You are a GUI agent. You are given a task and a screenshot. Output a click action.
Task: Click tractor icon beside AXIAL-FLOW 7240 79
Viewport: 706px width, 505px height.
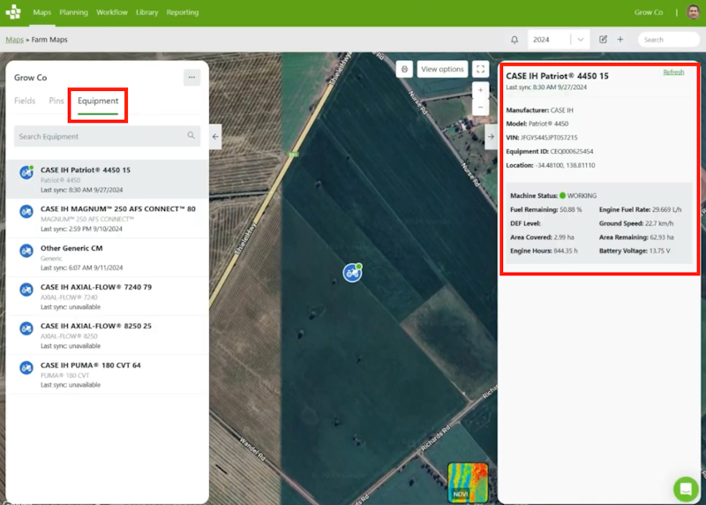pos(26,290)
